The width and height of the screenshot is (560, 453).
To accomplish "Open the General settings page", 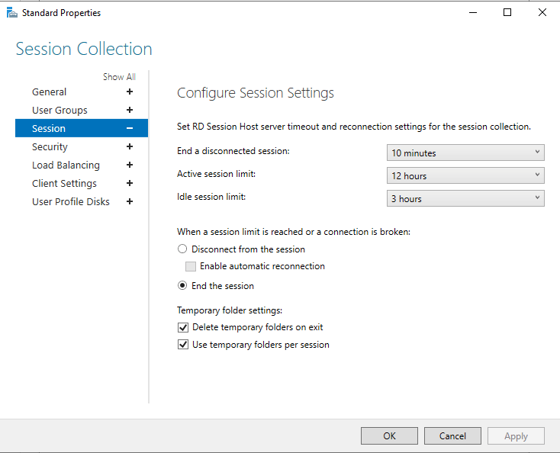I will [x=50, y=92].
